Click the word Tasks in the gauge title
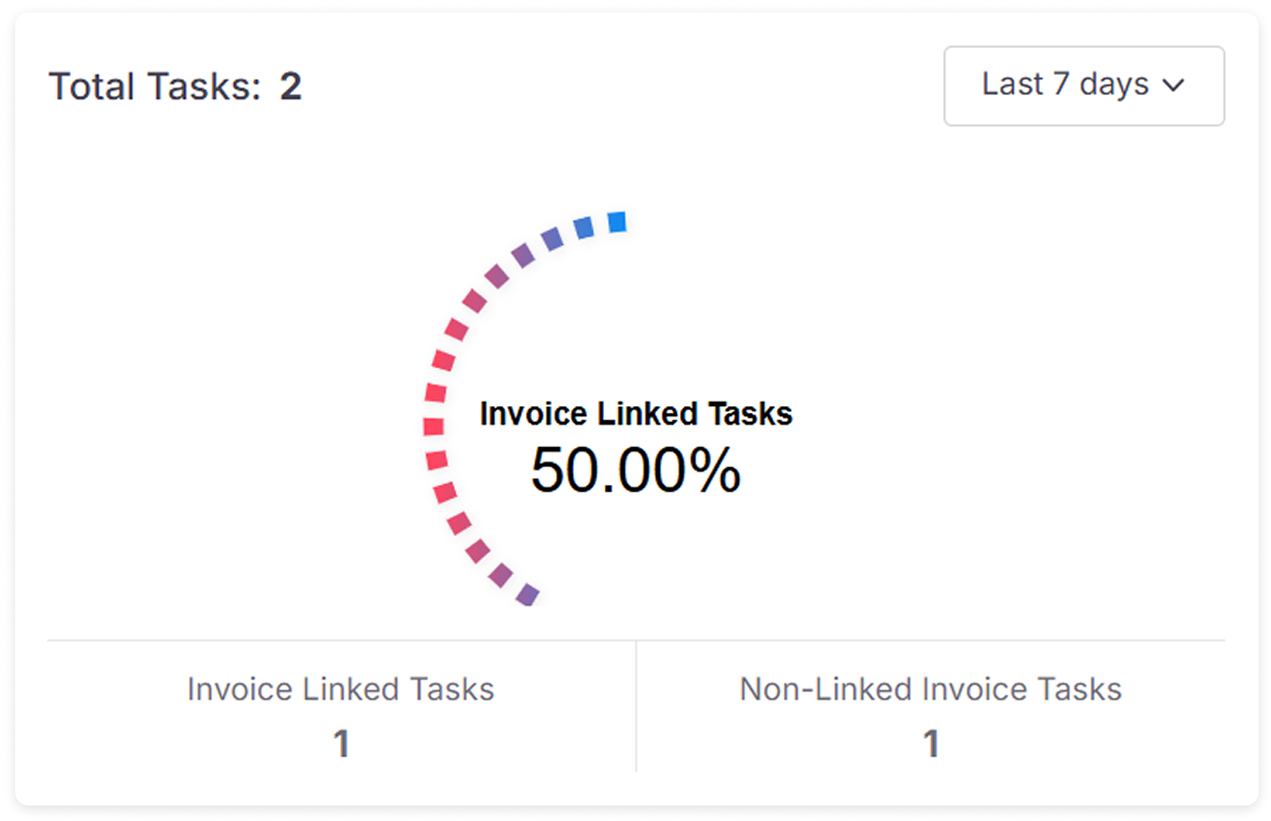This screenshot has width=1271, height=821. pos(750,414)
